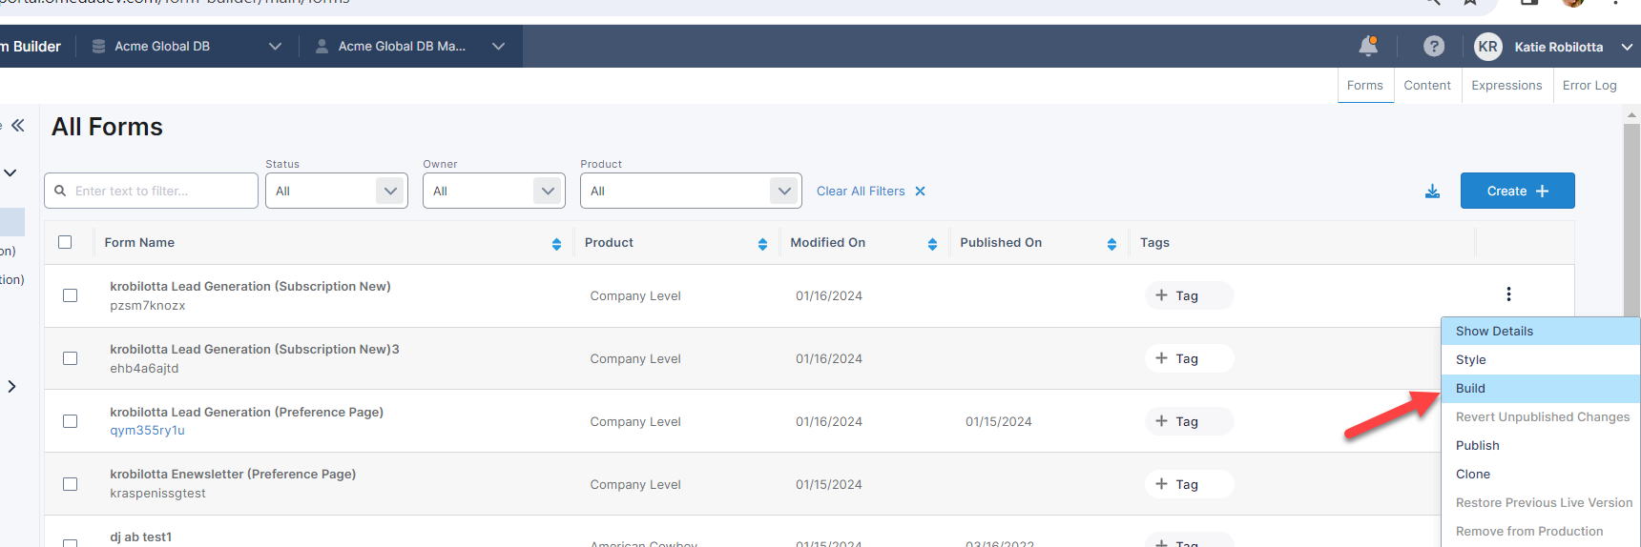1641x547 pixels.
Task: Expand the Status filter dropdown
Action: tap(336, 191)
